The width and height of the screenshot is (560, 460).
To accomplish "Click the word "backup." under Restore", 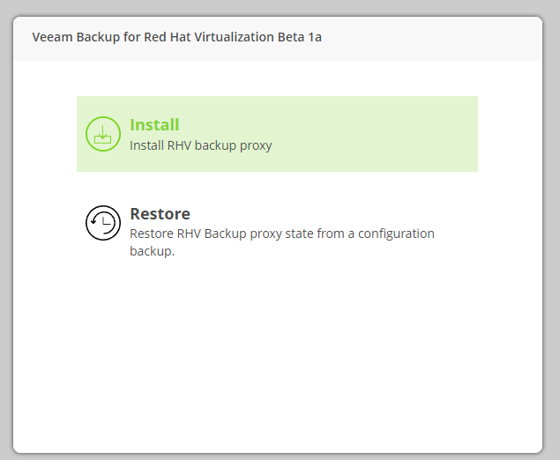I will click(153, 251).
